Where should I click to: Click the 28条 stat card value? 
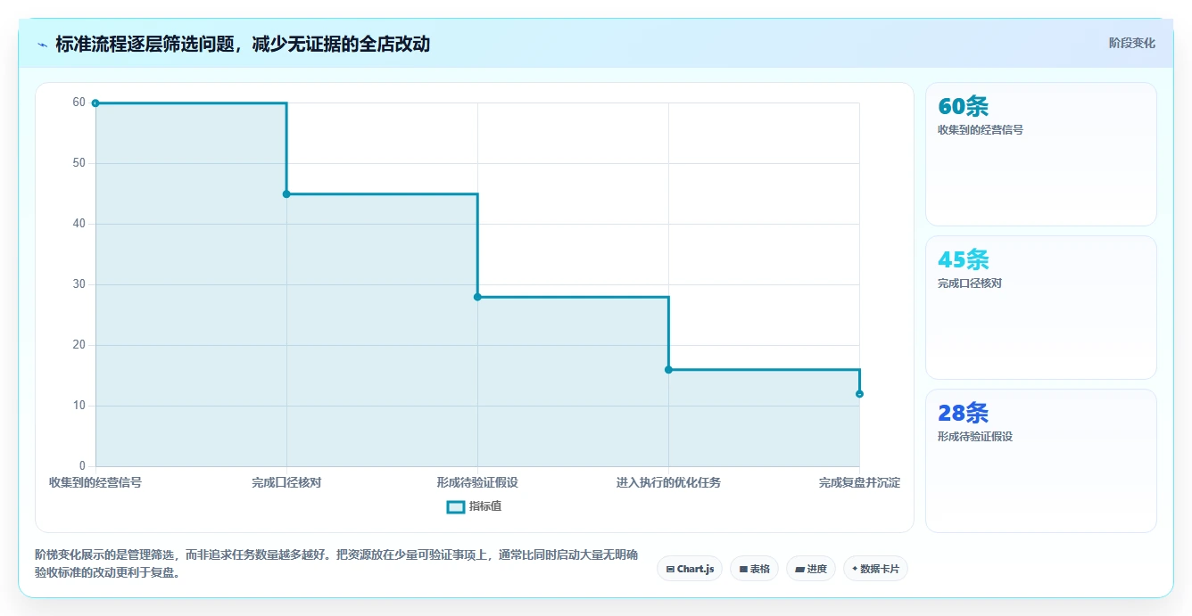point(963,413)
